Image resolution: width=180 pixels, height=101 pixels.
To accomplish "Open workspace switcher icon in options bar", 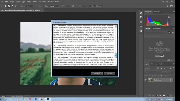I will click(171, 6).
